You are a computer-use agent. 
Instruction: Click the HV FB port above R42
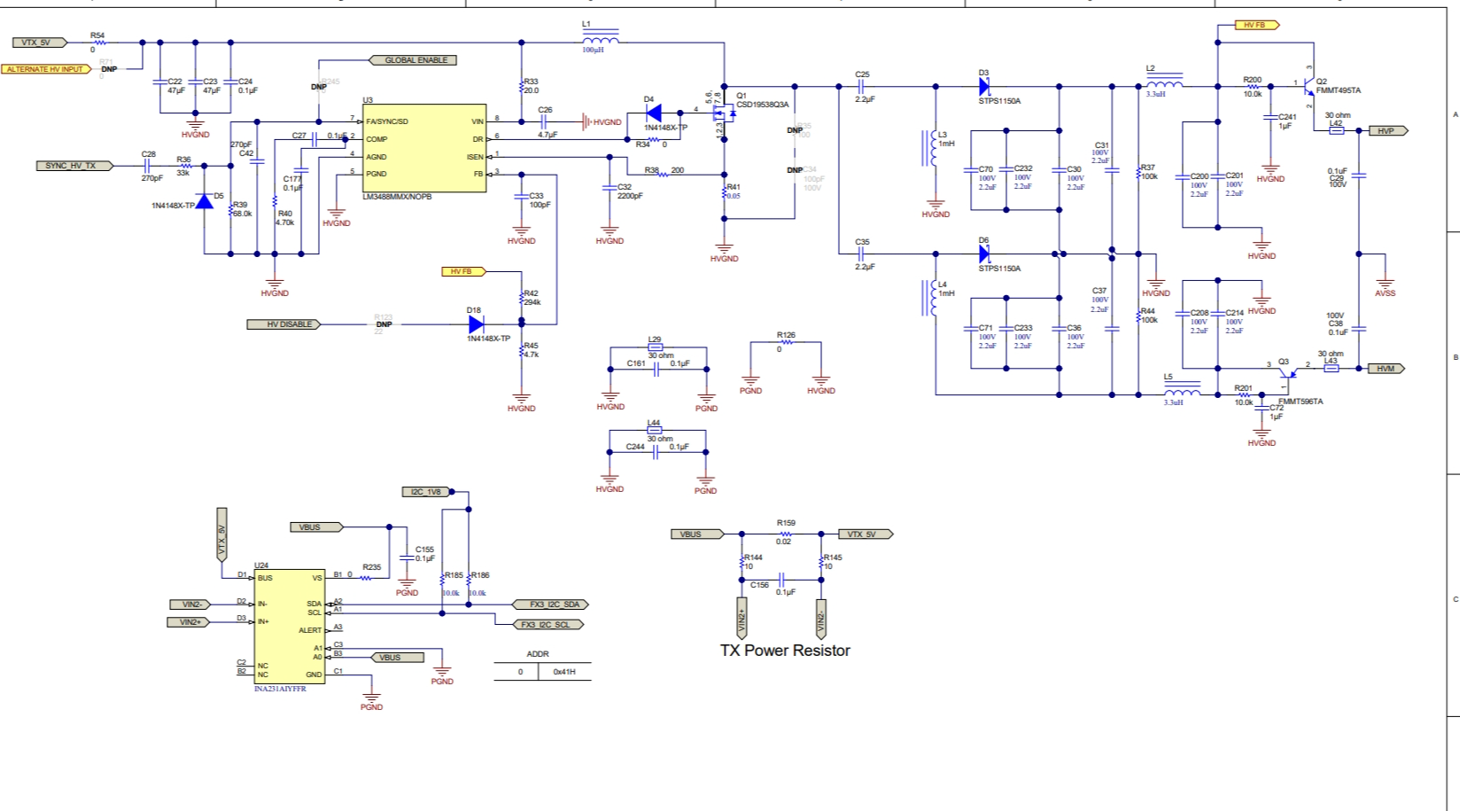pyautogui.click(x=464, y=271)
